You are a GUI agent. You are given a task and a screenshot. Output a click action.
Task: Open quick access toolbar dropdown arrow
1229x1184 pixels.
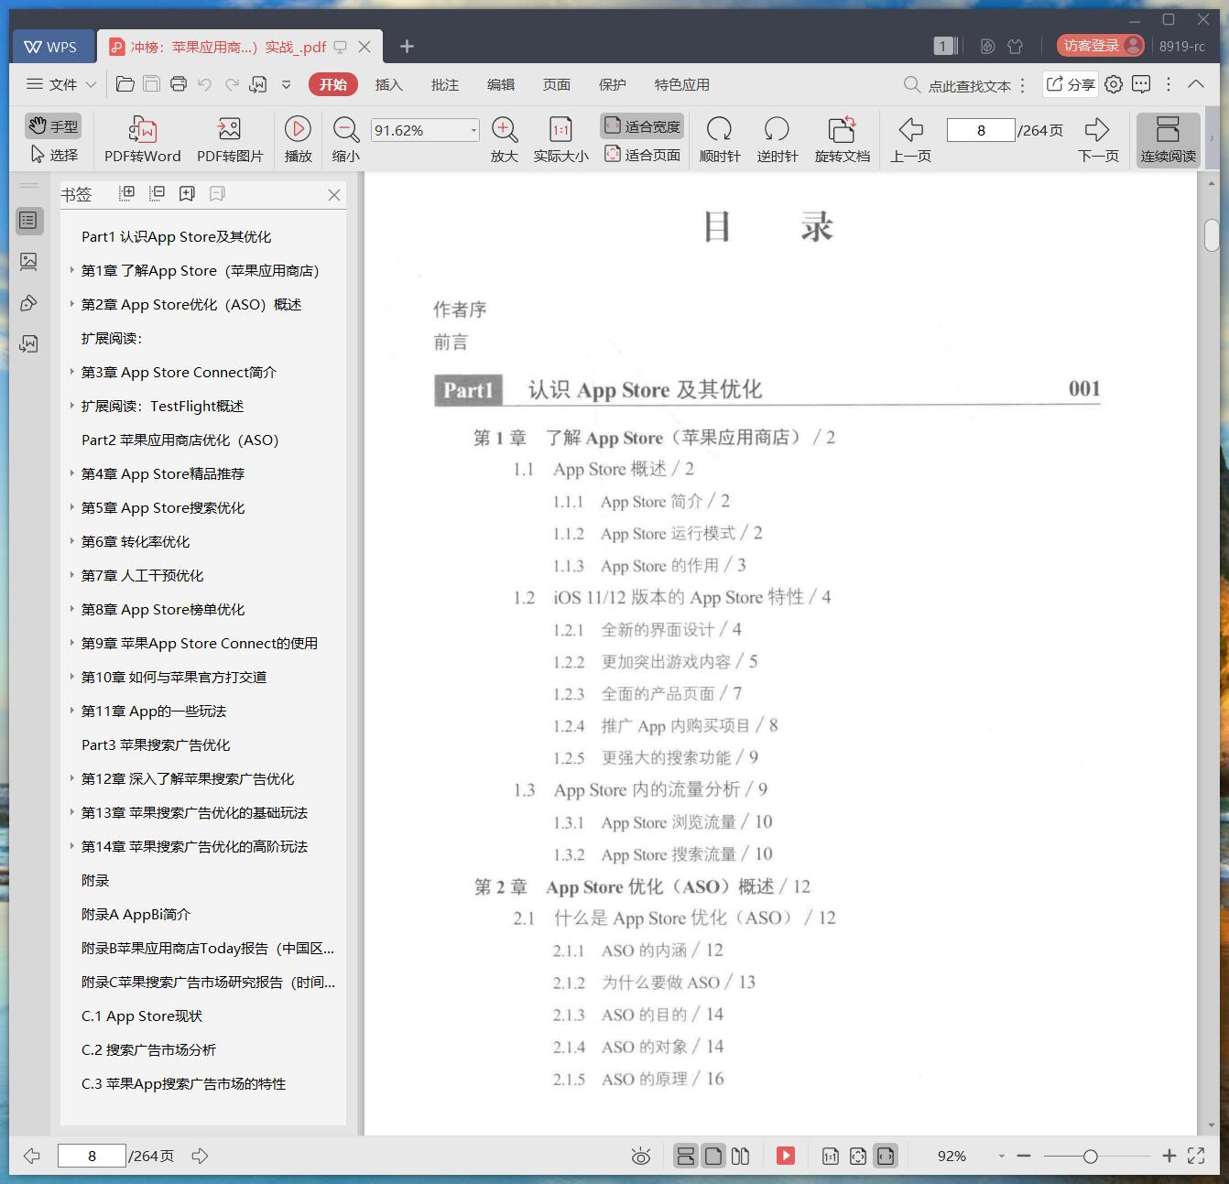coord(286,84)
